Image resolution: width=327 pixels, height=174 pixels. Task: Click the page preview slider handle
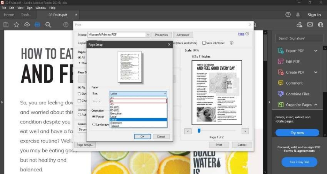tap(199, 131)
